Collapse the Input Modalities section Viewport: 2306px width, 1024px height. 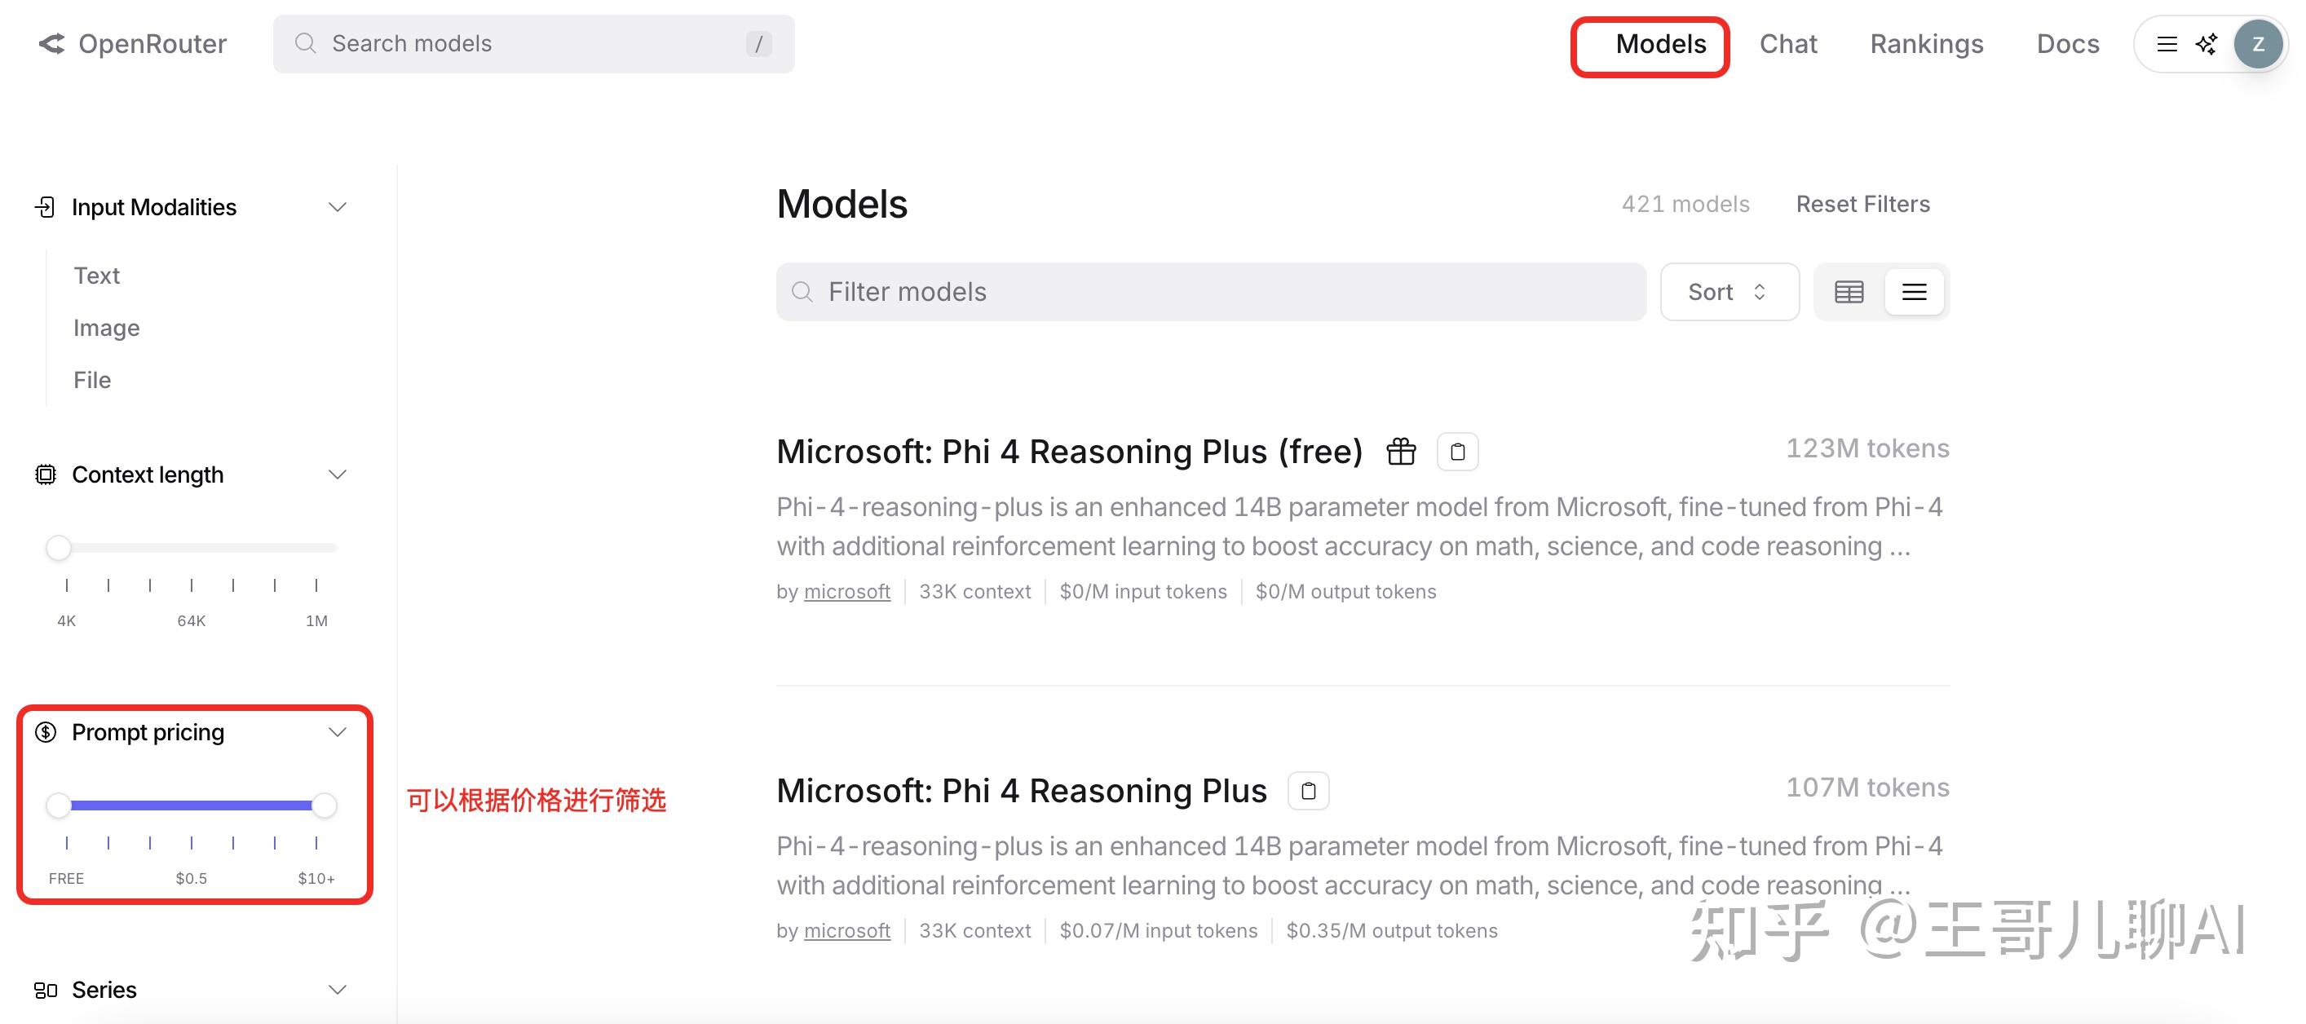point(337,208)
